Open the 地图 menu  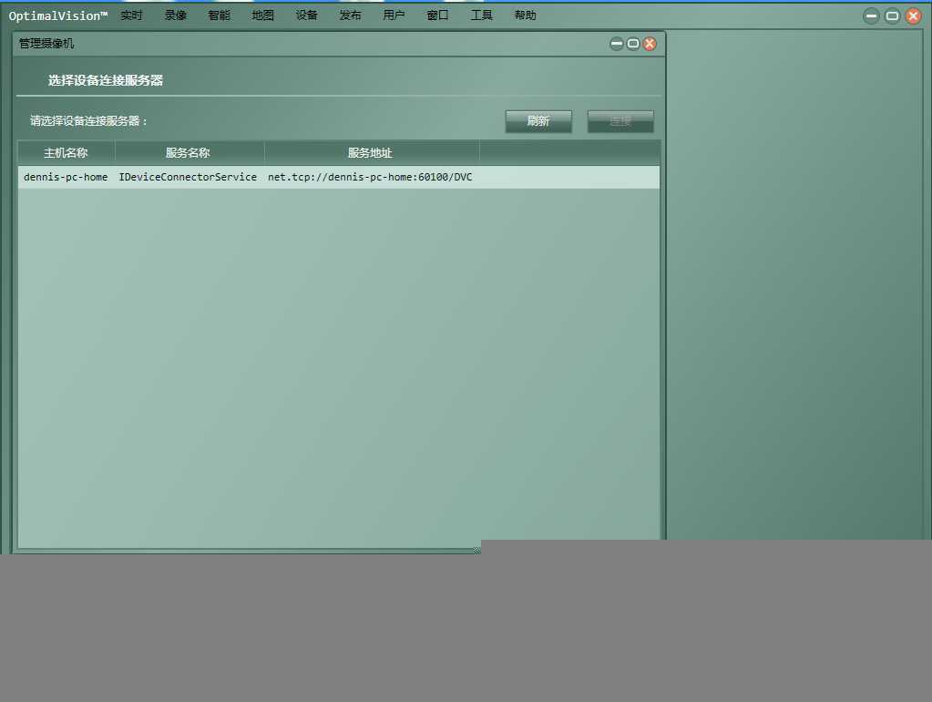pos(262,15)
